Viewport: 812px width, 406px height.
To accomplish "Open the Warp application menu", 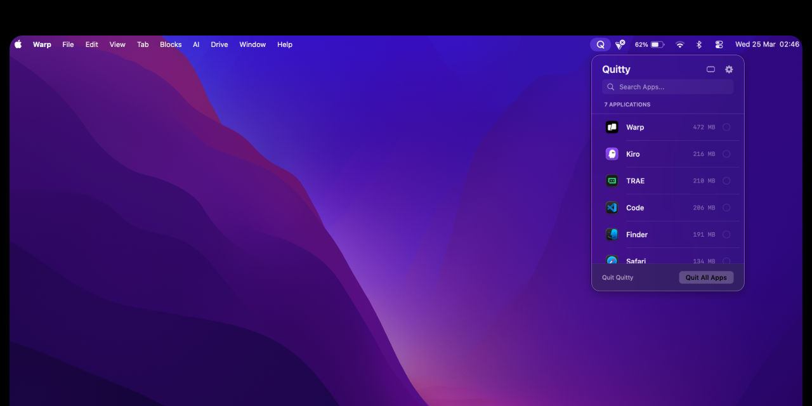I will (42, 44).
